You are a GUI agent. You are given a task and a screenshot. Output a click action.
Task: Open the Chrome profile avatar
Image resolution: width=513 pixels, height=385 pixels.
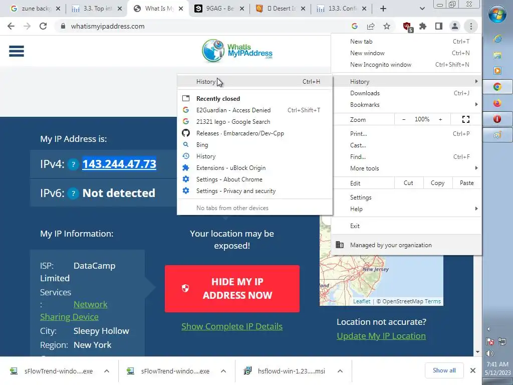(x=455, y=26)
